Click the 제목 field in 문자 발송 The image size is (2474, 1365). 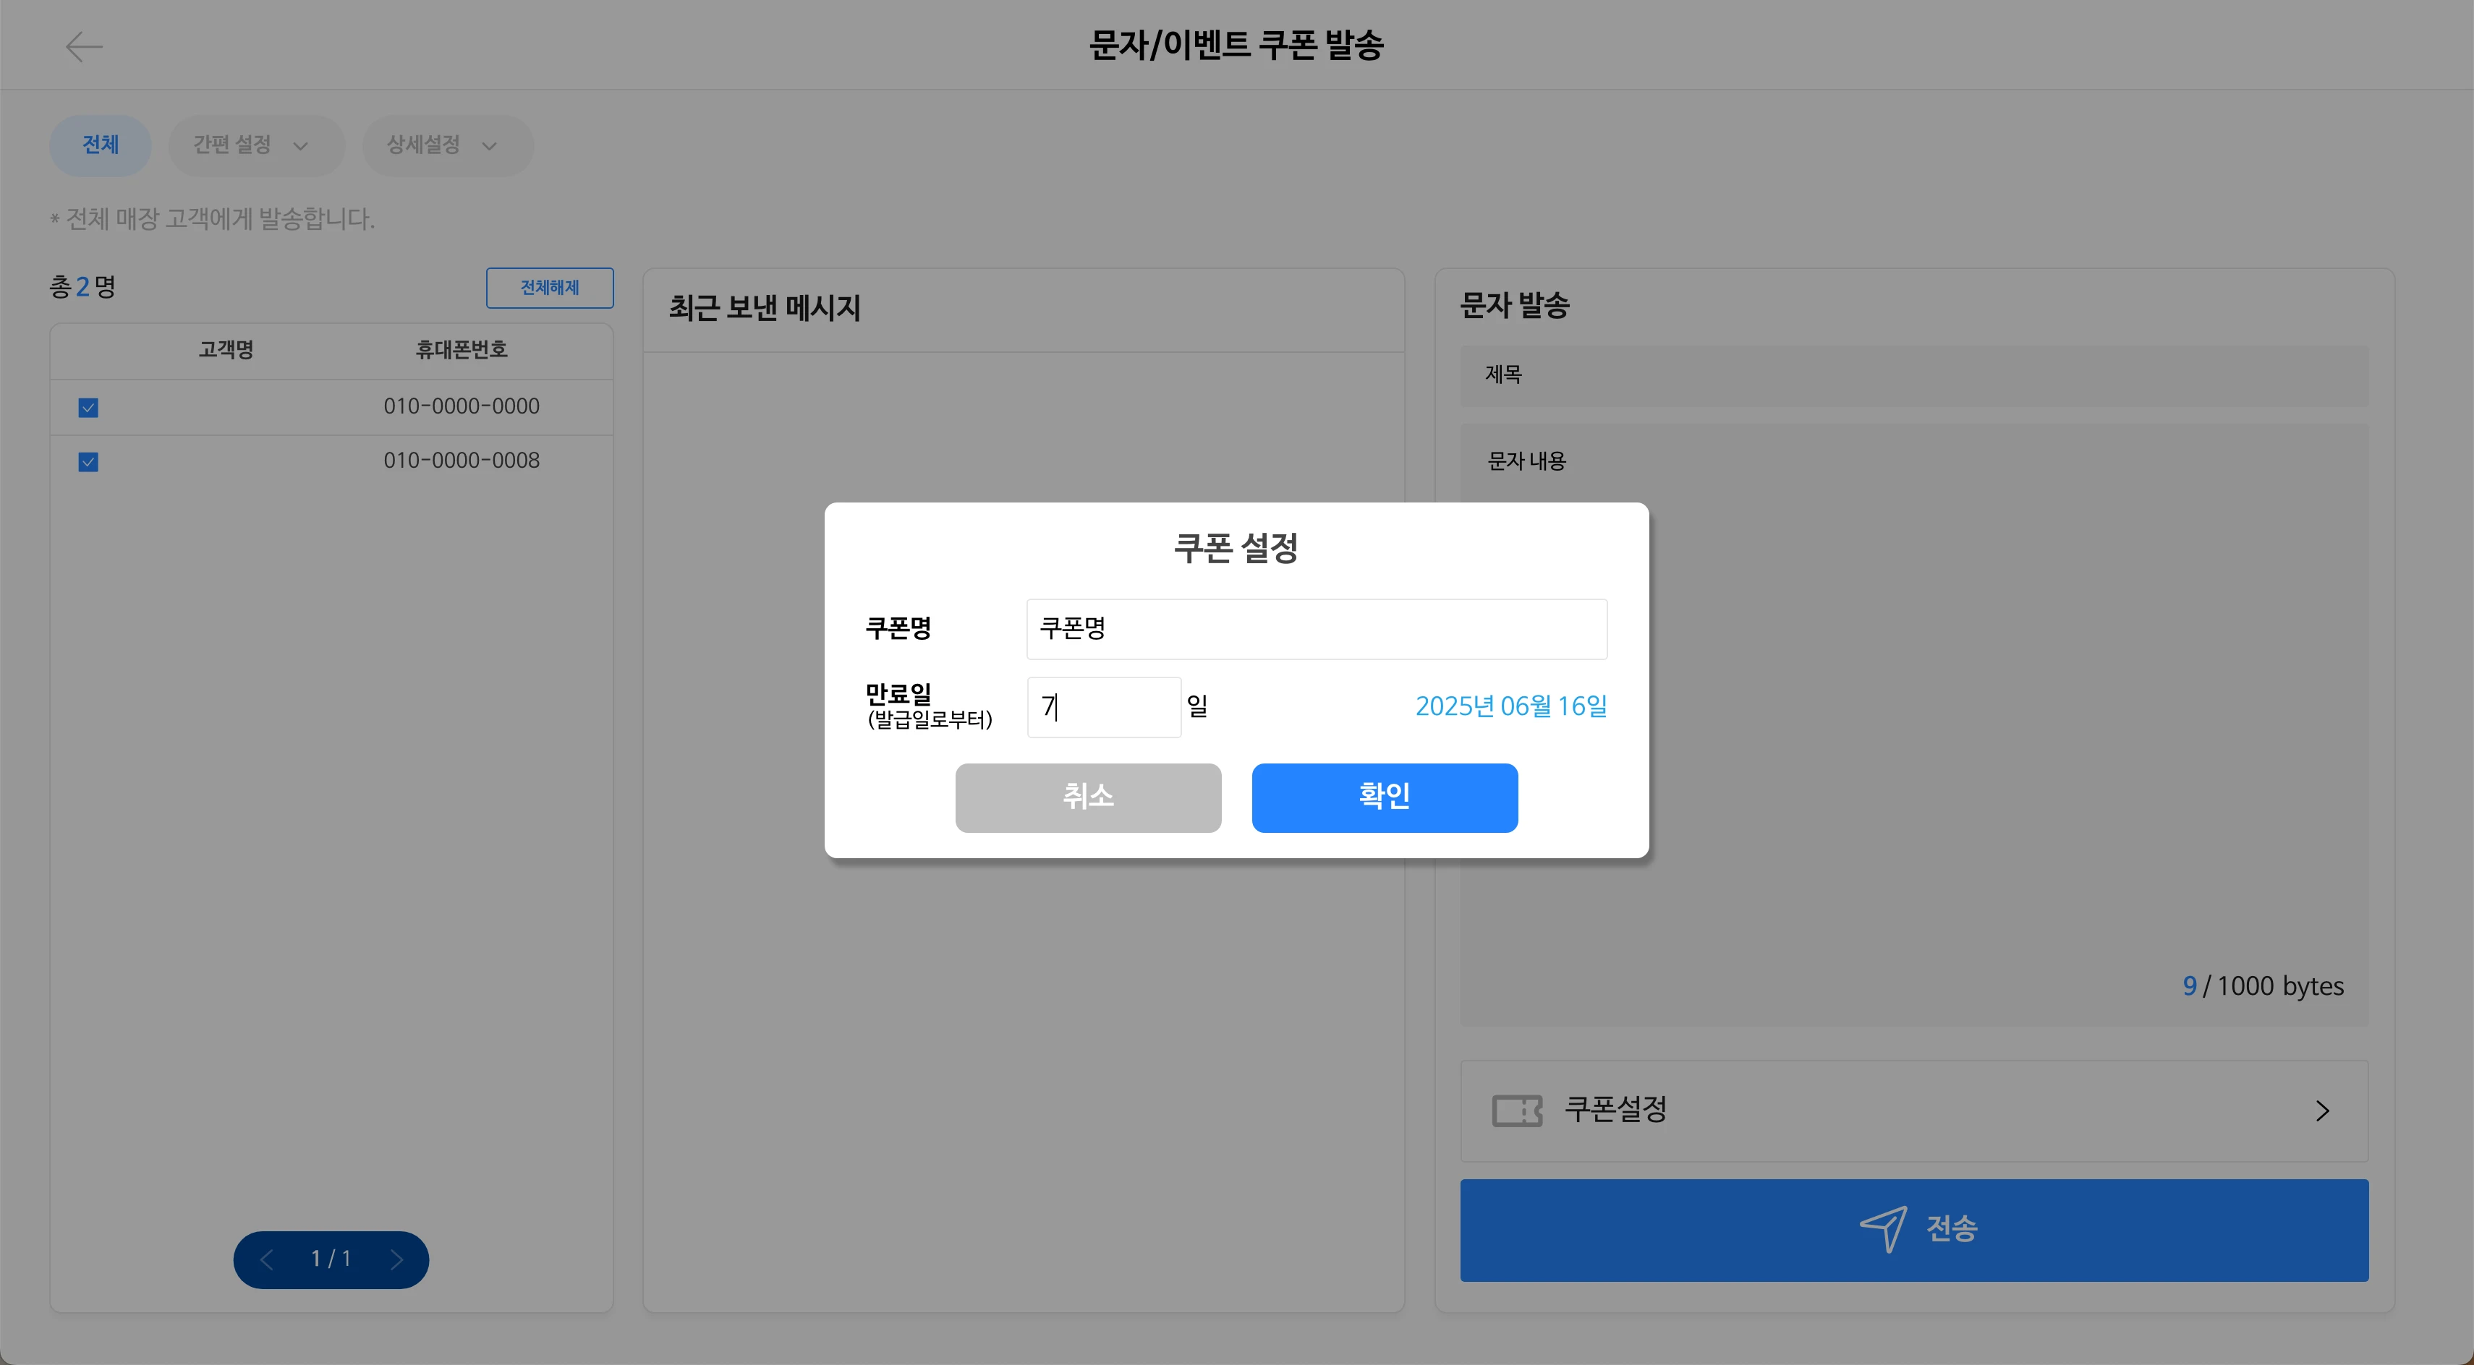click(1914, 375)
